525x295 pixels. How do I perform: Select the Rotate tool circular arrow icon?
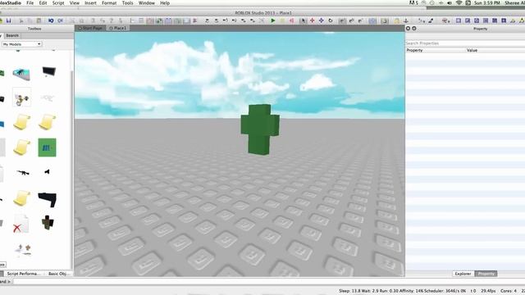click(330, 20)
